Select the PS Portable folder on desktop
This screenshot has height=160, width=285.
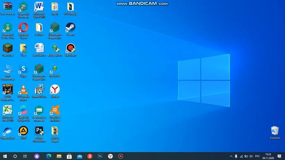[x=70, y=8]
